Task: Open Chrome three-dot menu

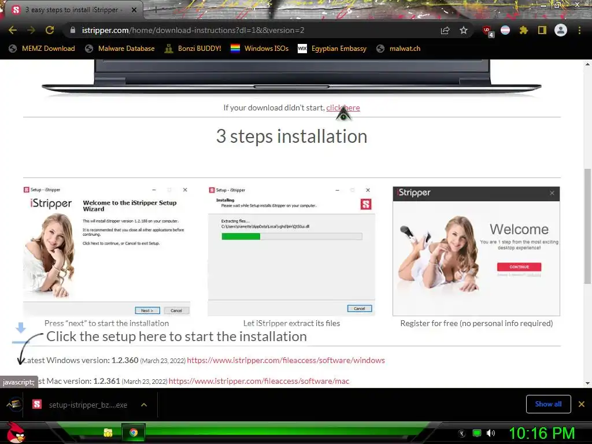Action: click(579, 30)
